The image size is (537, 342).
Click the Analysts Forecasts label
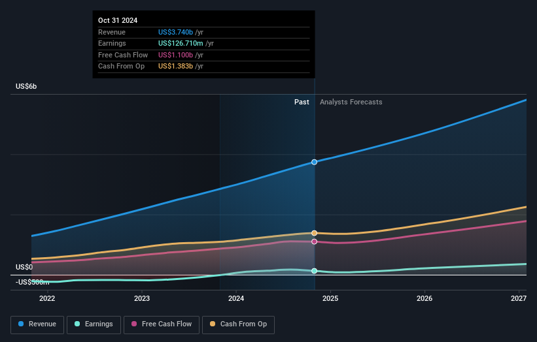pos(351,102)
